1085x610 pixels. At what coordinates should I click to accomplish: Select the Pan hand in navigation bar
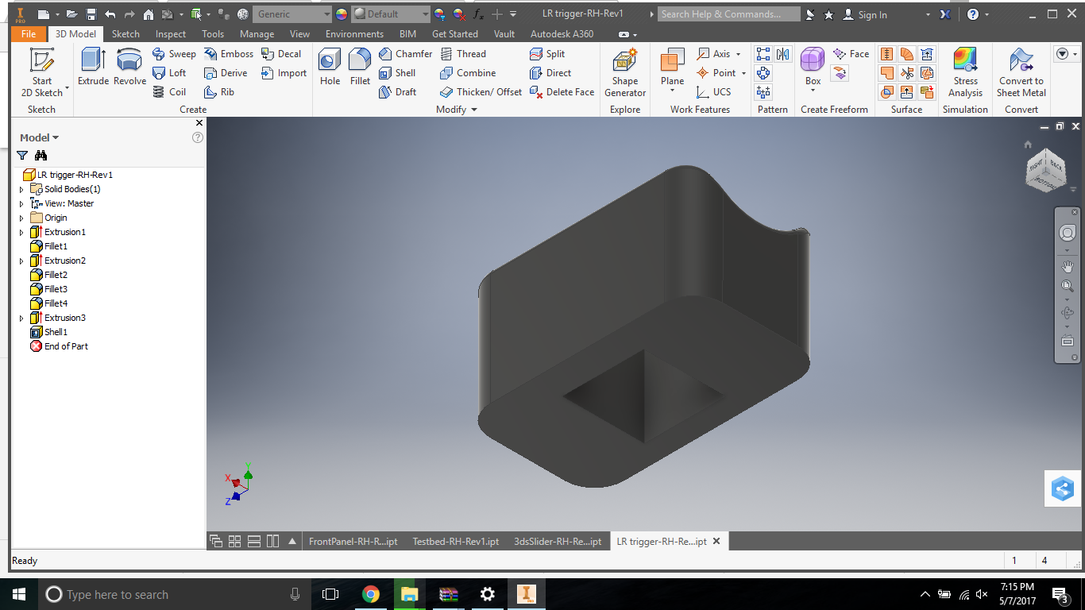tap(1067, 266)
